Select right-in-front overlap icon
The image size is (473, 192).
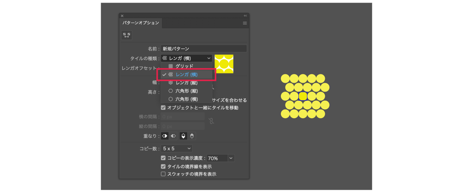click(x=173, y=136)
